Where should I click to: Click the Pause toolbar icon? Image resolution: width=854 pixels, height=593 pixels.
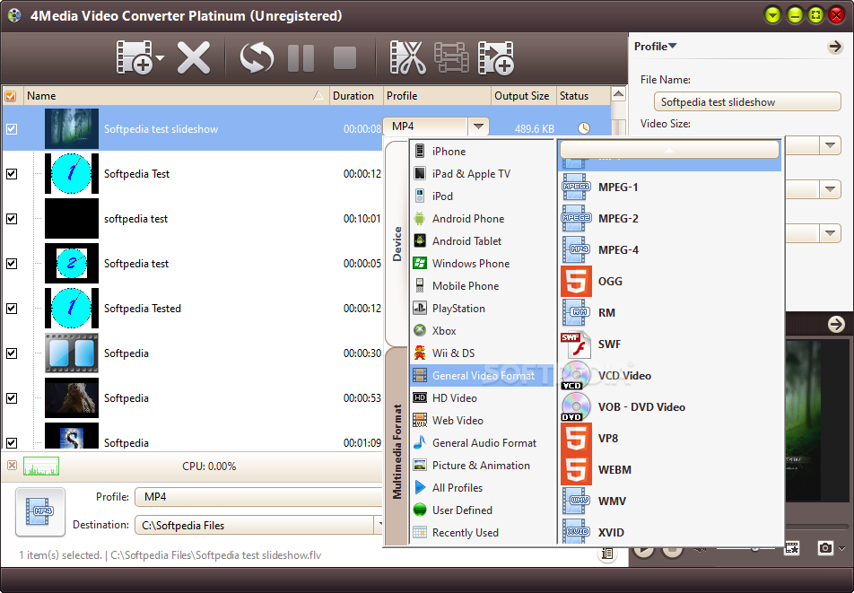pyautogui.click(x=301, y=57)
